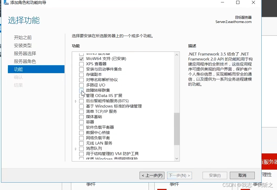Click the 媒体基础 label text
The height and width of the screenshot is (190, 277).
(94, 117)
